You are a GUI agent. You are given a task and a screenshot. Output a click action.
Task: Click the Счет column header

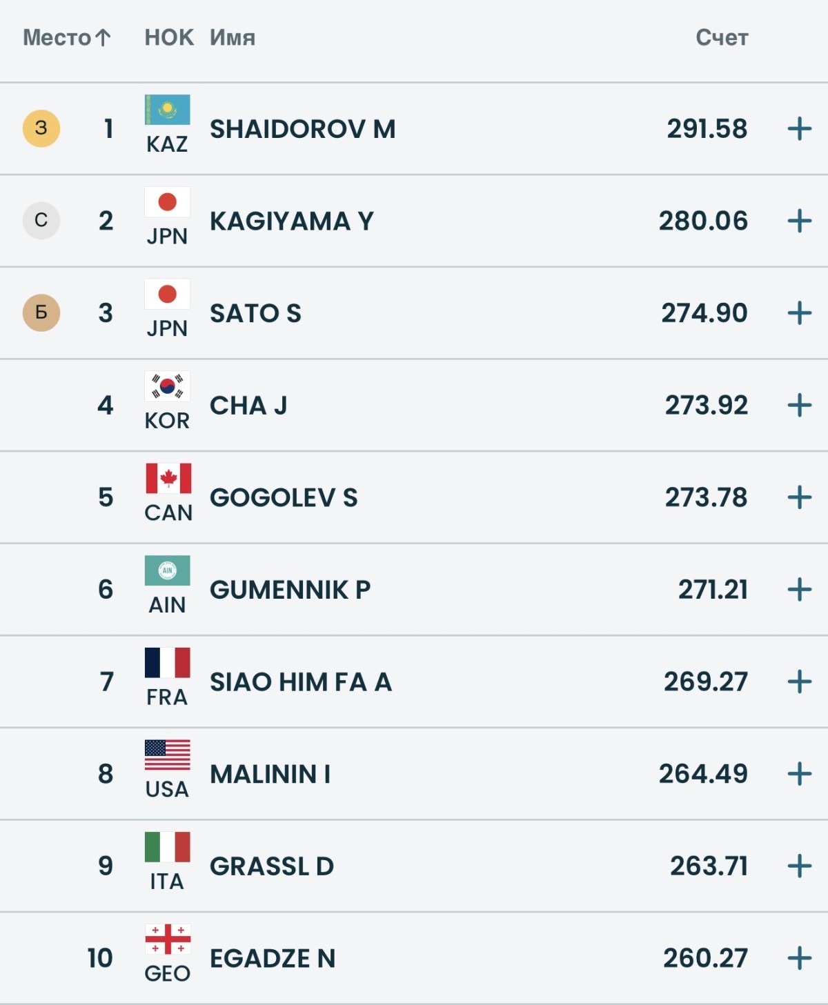(x=721, y=37)
